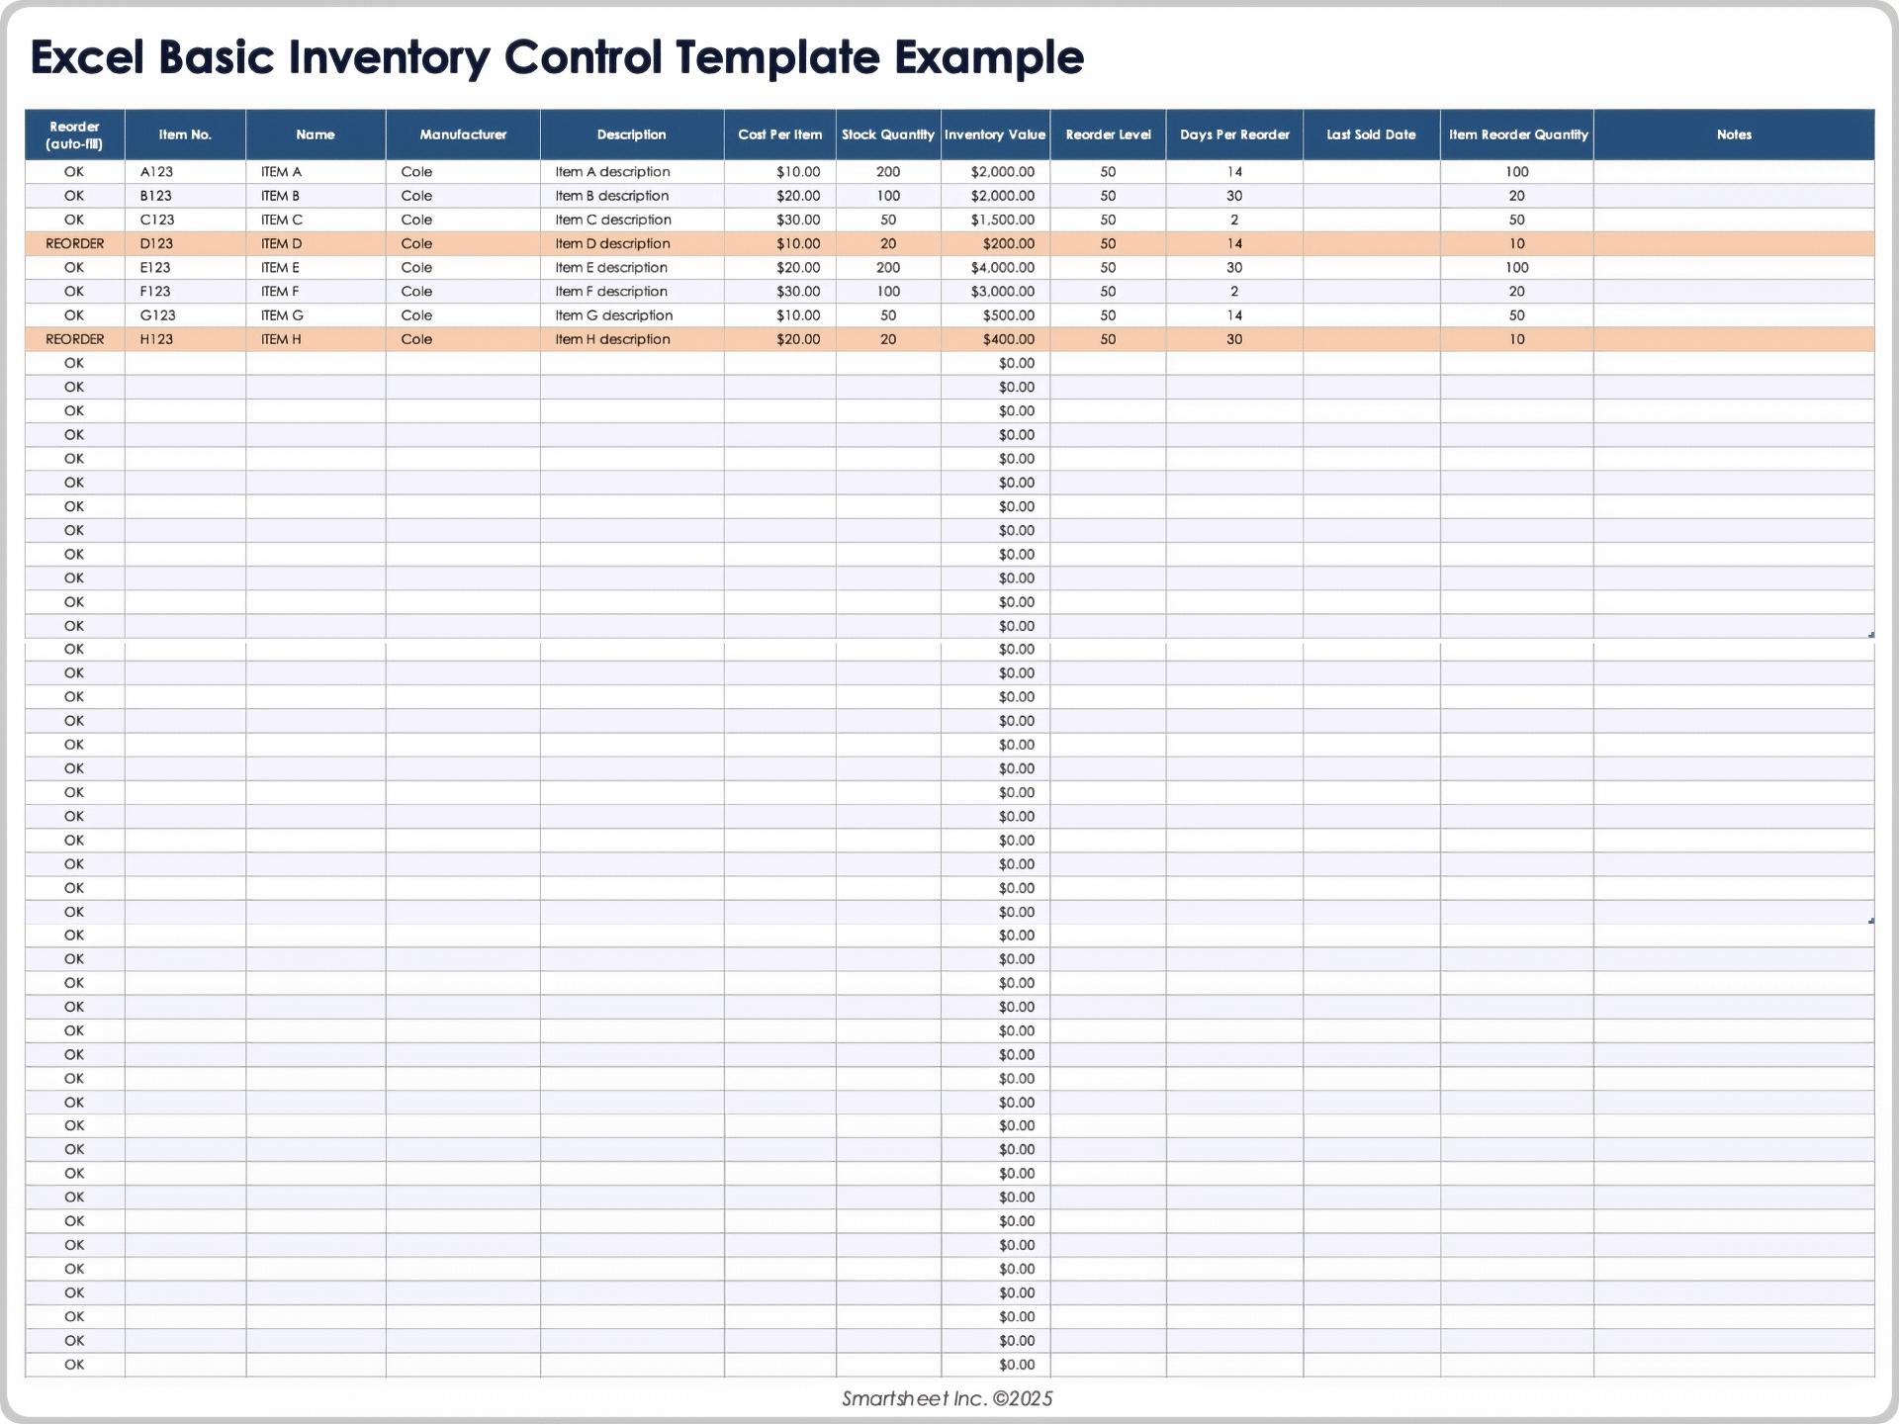Viewport: 1899px width, 1424px height.
Task: Click the 'Excel Basic Inventory Control Template Example' title
Action: pos(557,56)
